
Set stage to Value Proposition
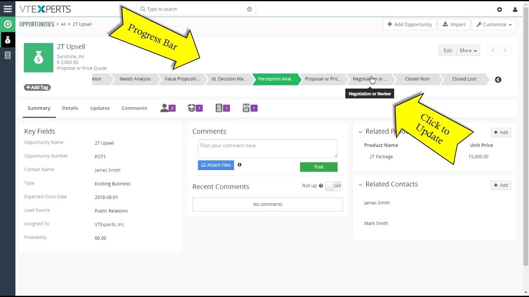182,79
